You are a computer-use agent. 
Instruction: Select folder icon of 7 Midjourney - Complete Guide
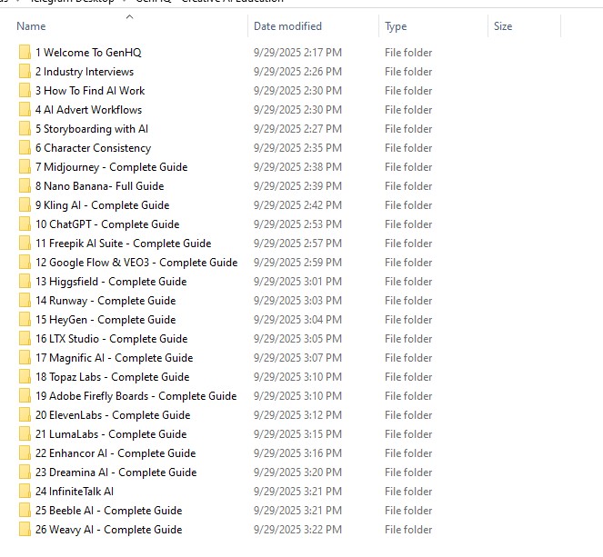click(x=25, y=166)
